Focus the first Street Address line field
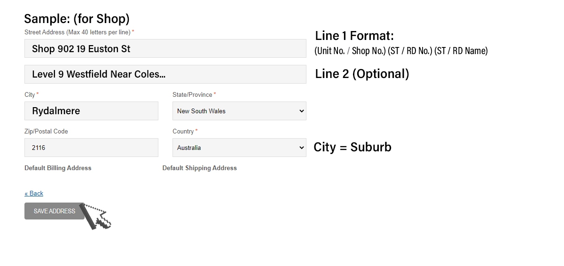The width and height of the screenshot is (564, 266). (165, 48)
